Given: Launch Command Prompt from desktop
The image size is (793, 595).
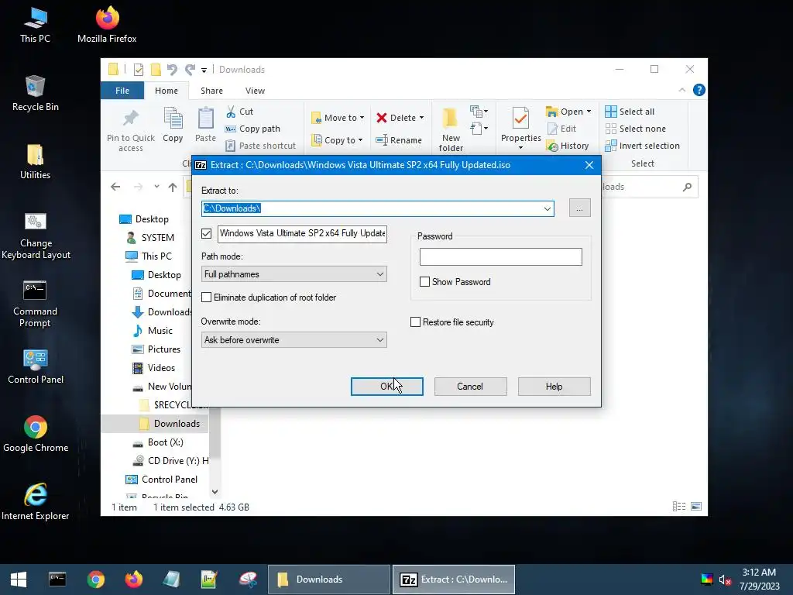Looking at the screenshot, I should (x=35, y=304).
